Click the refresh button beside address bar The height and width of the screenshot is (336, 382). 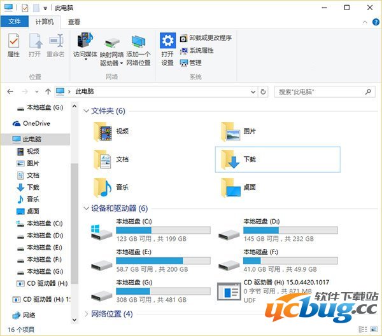point(264,91)
